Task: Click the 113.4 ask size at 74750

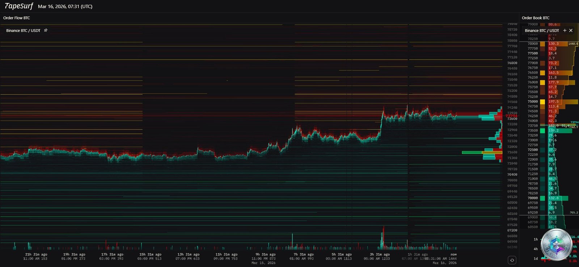Action: pos(553,106)
